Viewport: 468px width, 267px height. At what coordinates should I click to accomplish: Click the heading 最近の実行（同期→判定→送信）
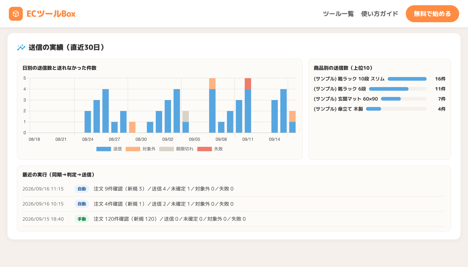pos(58,175)
